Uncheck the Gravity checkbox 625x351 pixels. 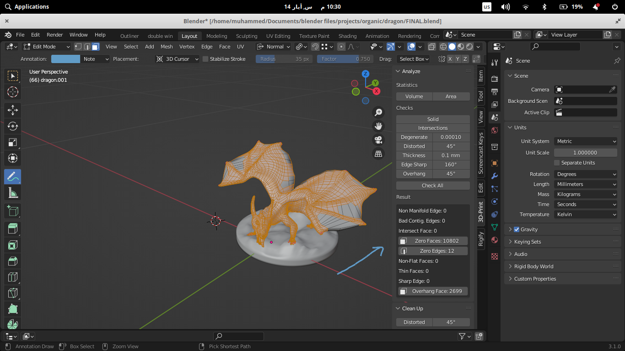click(x=517, y=229)
